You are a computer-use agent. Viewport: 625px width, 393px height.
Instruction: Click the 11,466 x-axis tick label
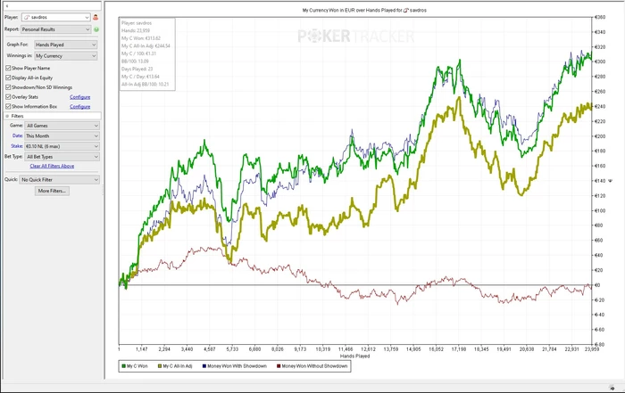point(346,349)
